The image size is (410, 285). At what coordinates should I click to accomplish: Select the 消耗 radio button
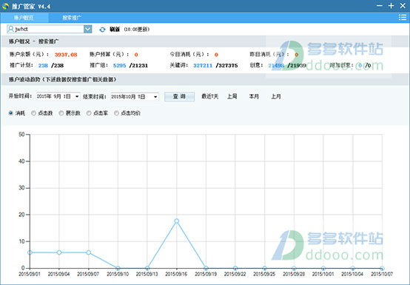pos(10,113)
